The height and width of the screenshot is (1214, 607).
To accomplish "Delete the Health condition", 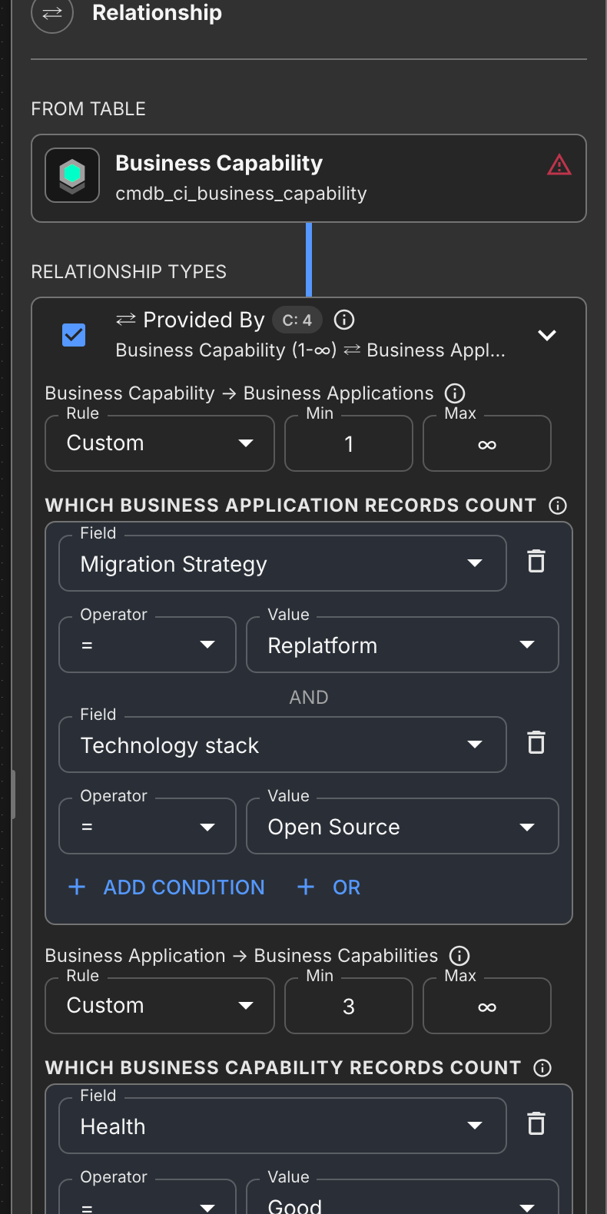I will 536,1124.
